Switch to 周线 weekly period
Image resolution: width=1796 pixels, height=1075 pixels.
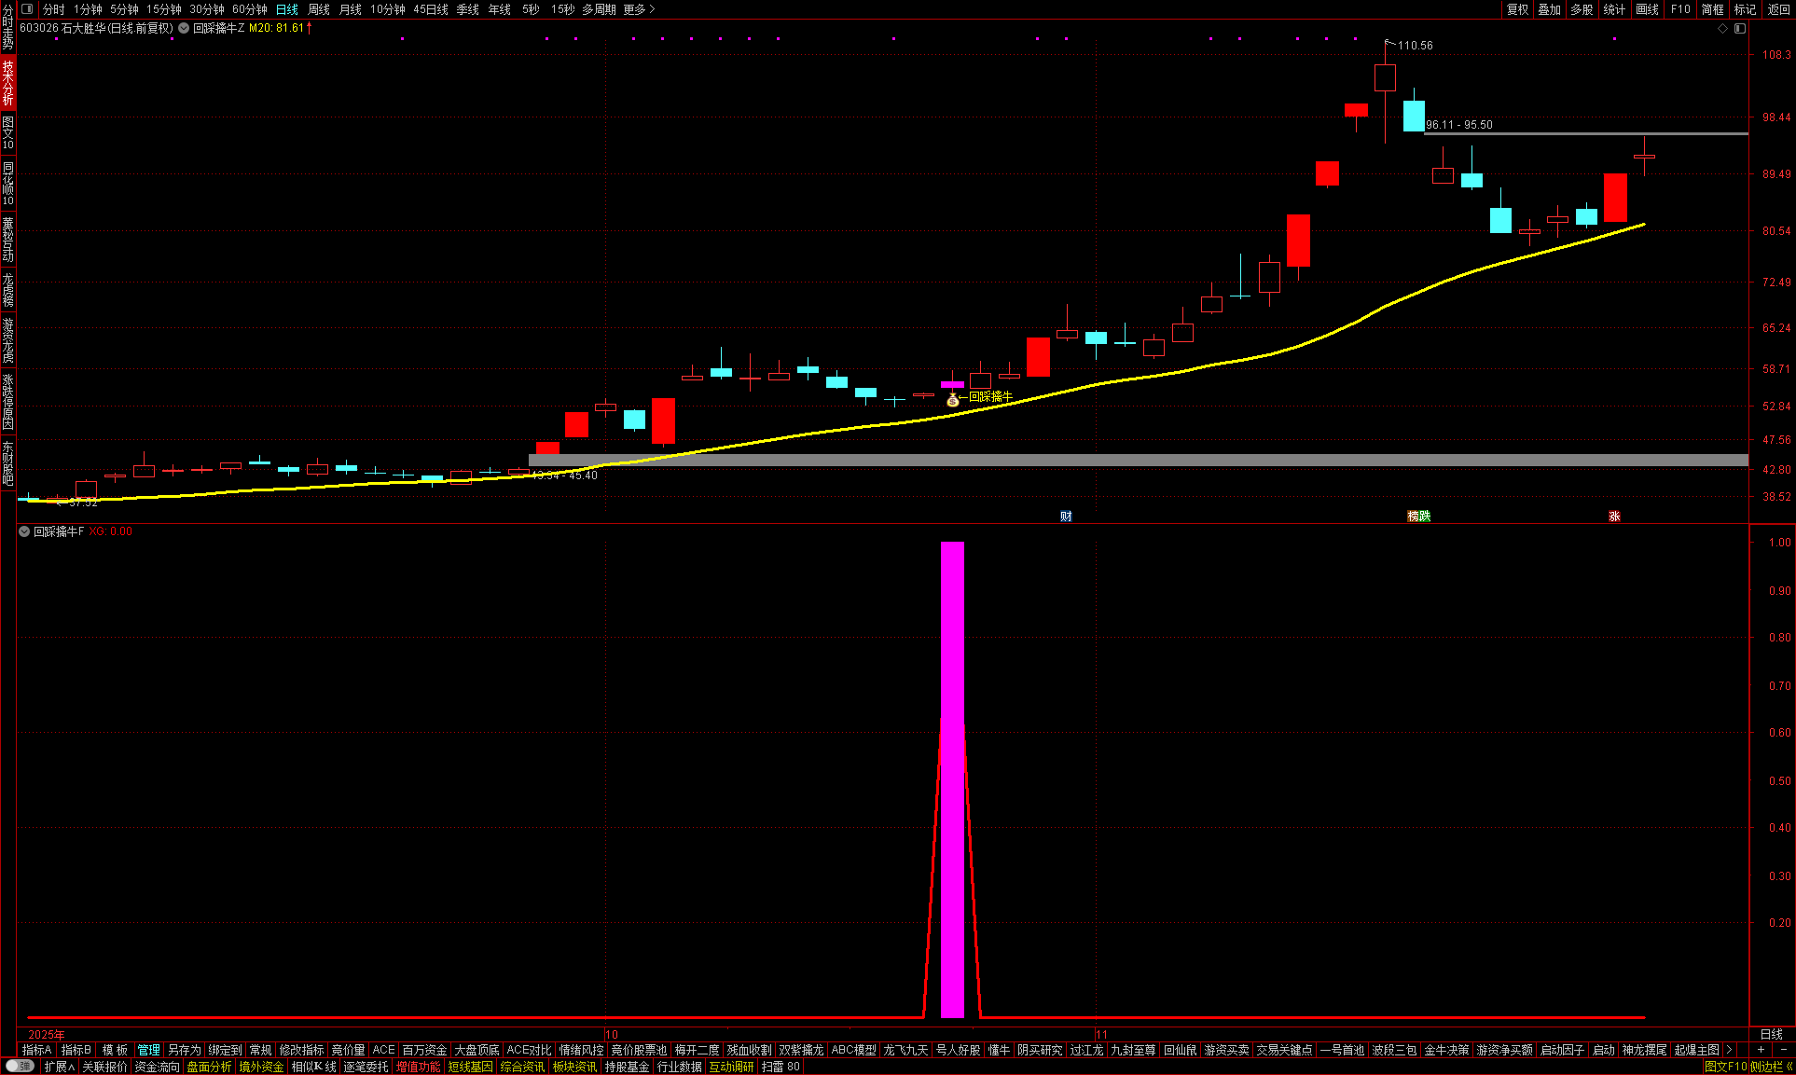click(x=319, y=9)
